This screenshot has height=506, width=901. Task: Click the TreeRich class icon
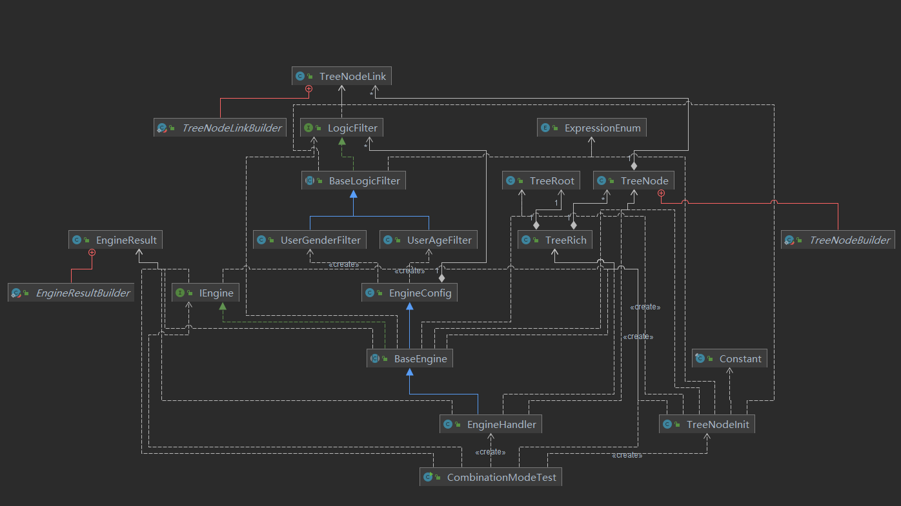tap(525, 240)
